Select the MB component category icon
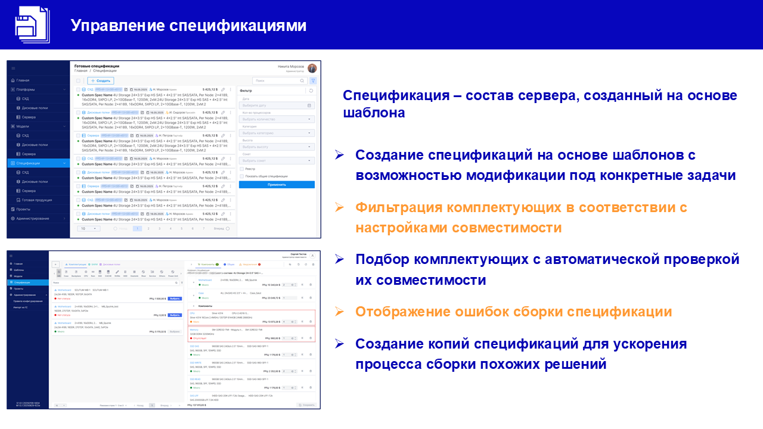 (59, 274)
